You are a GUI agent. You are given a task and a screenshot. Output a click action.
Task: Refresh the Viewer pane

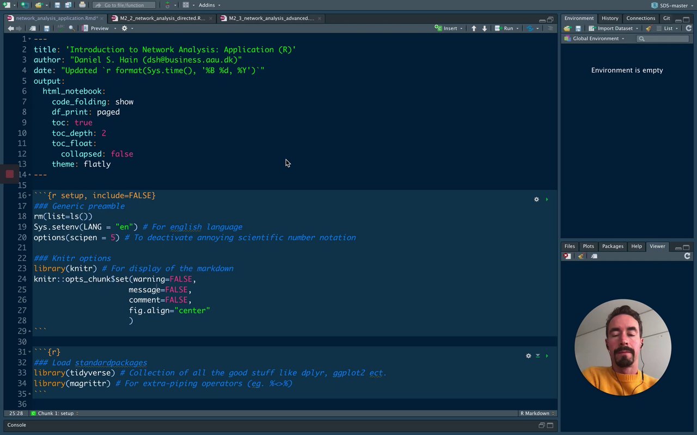[x=687, y=256]
